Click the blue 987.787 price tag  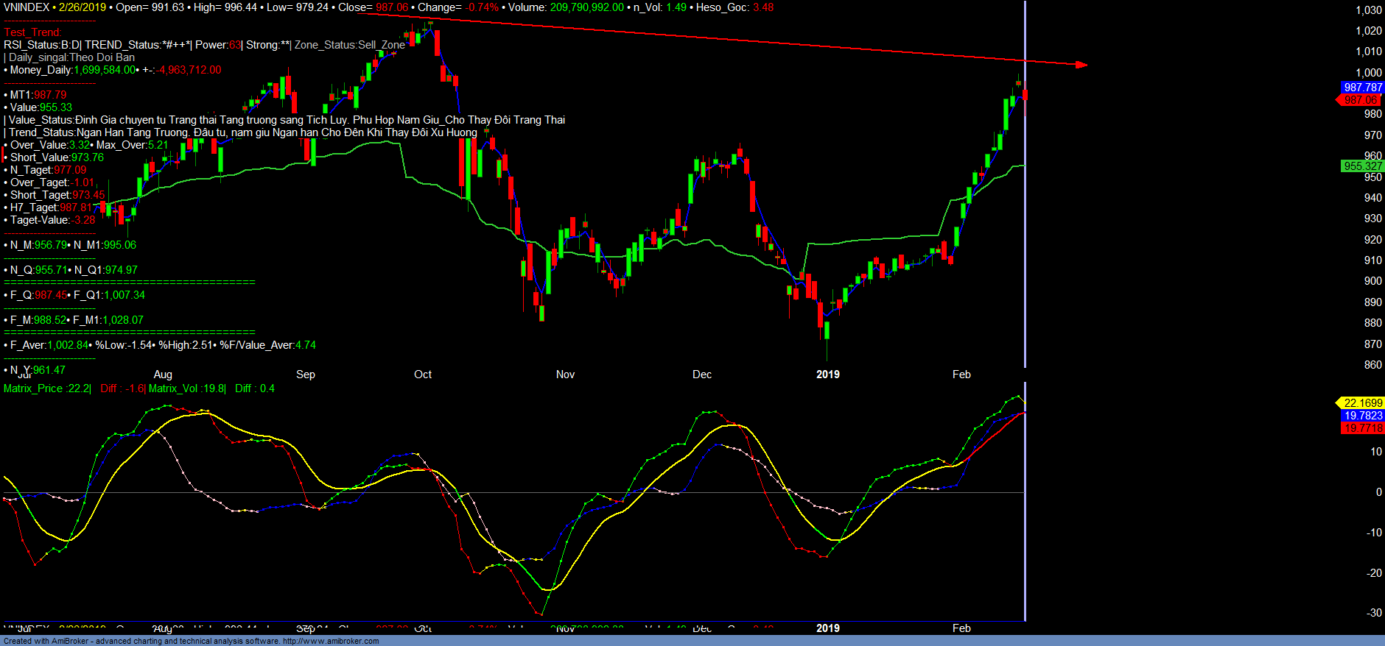click(x=1361, y=88)
